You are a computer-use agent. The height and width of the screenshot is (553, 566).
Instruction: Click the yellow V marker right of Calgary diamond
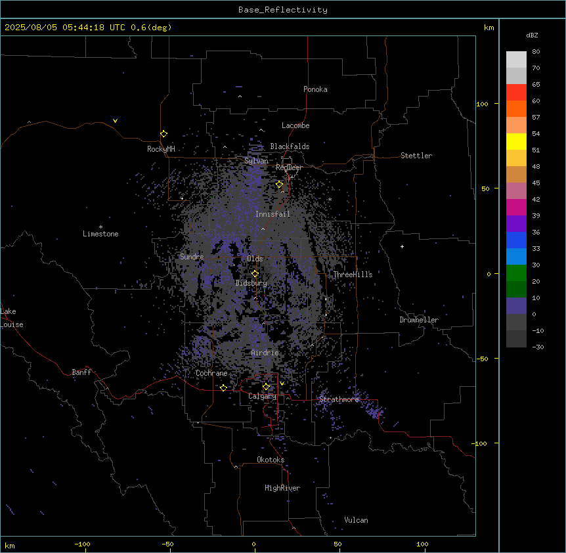point(282,384)
